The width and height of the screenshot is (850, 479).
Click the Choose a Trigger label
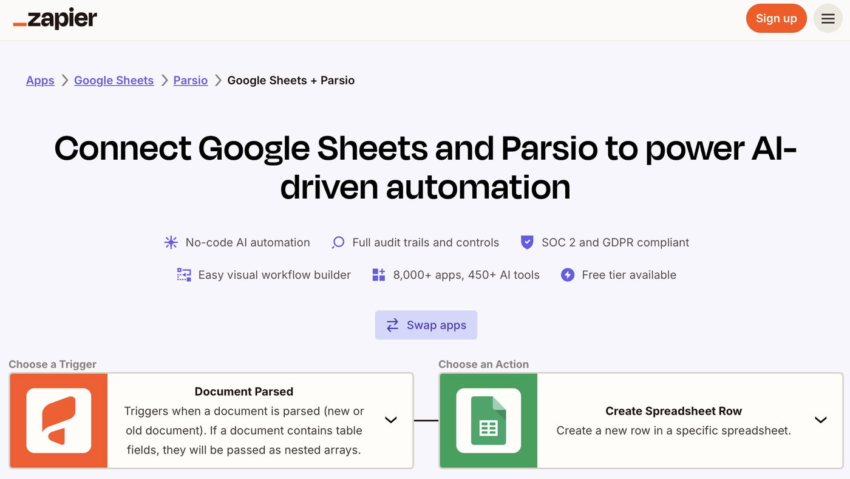(x=52, y=364)
